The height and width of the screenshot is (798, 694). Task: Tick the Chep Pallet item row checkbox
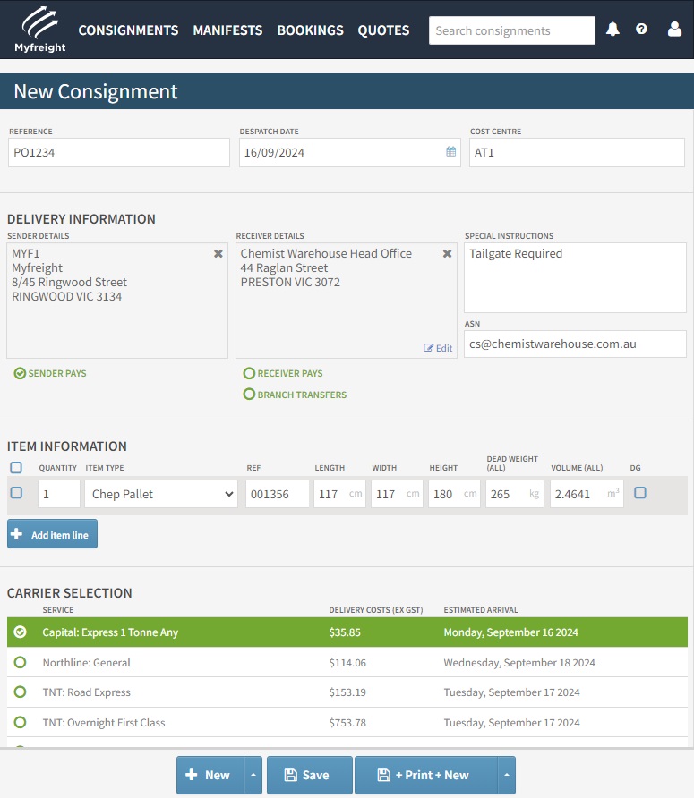16,493
